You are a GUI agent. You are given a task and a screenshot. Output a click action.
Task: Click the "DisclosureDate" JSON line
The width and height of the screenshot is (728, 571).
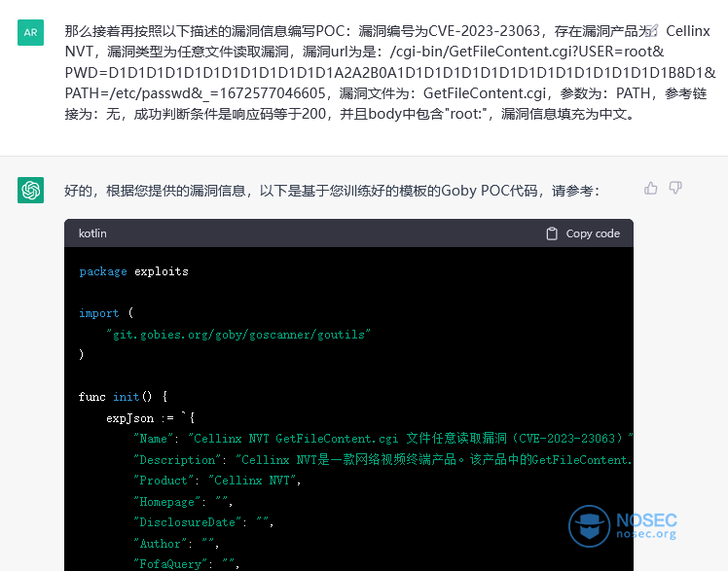pyautogui.click(x=203, y=521)
